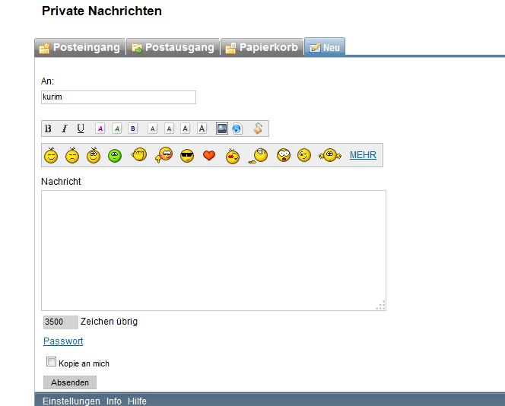Insert the wide-eyed grinning emoticon

click(94, 156)
